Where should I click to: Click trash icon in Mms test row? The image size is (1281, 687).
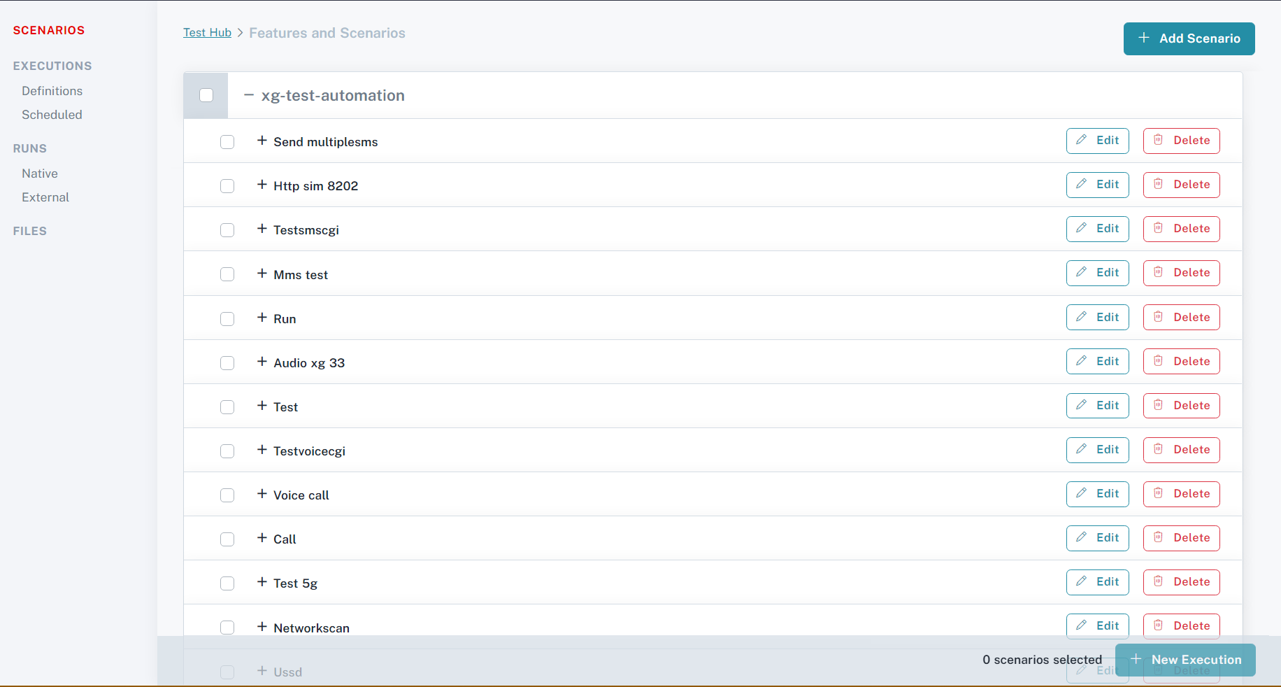(x=1159, y=272)
